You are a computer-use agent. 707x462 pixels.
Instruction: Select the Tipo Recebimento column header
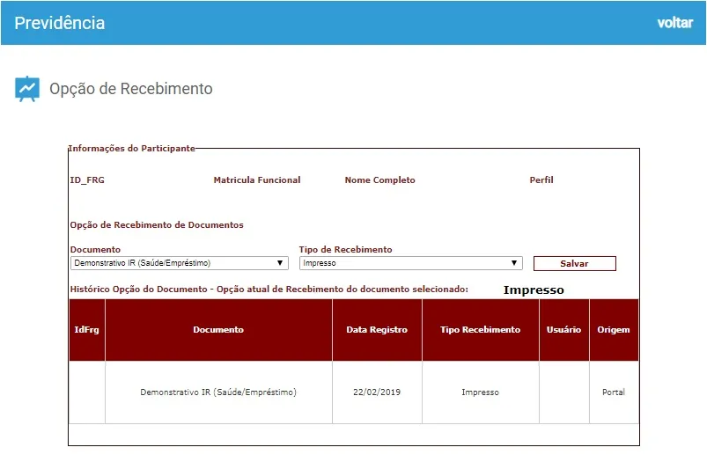(480, 330)
